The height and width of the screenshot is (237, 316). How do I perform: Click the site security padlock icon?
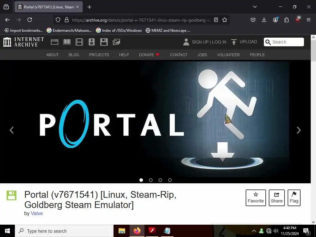point(67,20)
